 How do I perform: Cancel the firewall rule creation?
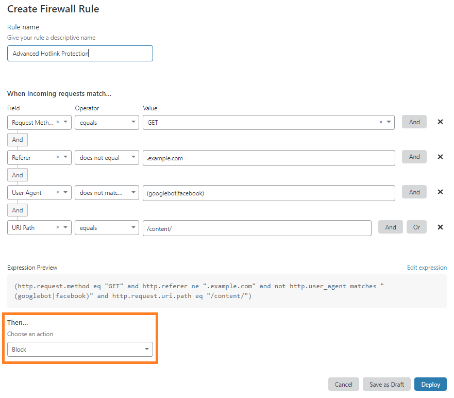(x=343, y=384)
